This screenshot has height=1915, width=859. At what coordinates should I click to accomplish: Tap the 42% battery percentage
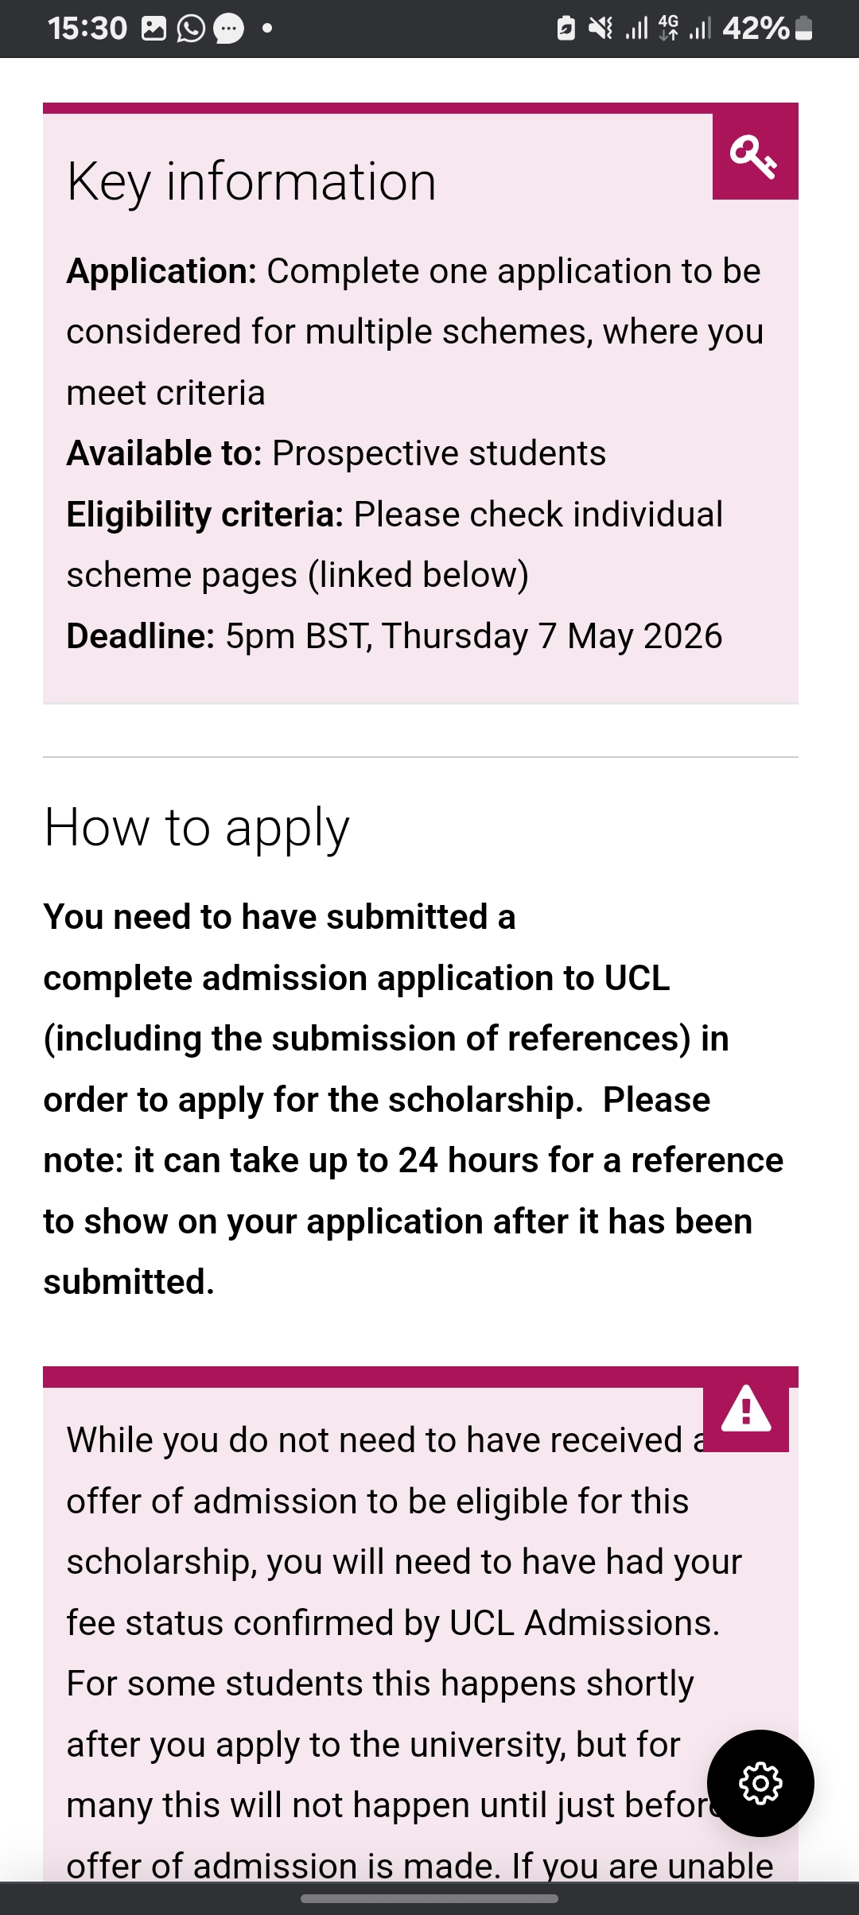coord(756,29)
